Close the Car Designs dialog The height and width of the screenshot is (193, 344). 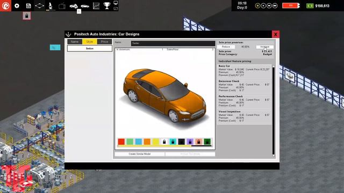[x=276, y=34]
